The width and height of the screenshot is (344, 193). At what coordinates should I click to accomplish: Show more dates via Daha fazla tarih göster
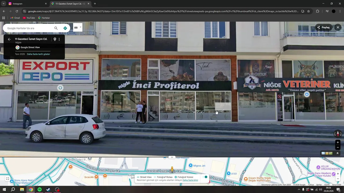pos(38,54)
